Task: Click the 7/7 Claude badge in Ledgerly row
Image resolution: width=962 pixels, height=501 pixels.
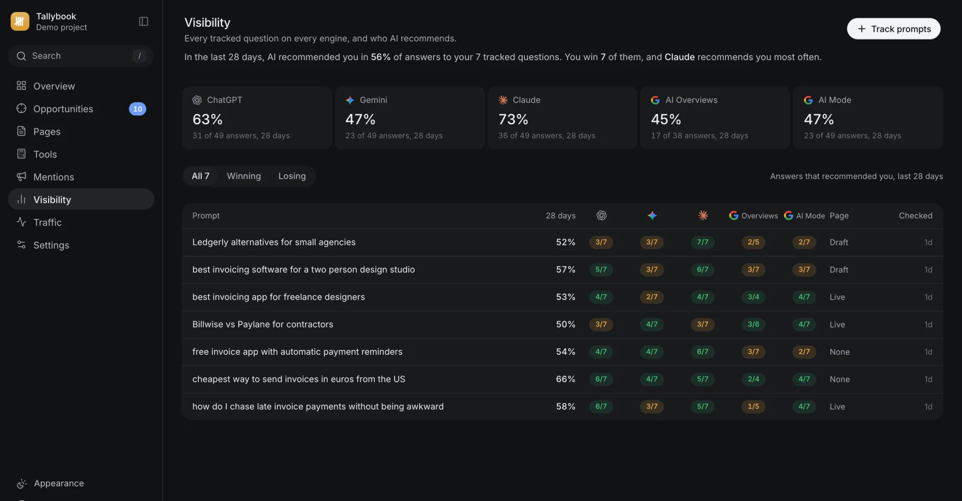Action: click(x=703, y=242)
